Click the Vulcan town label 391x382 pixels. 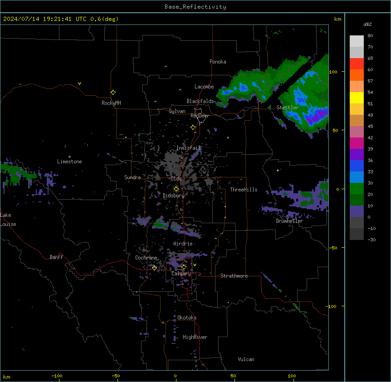point(246,359)
